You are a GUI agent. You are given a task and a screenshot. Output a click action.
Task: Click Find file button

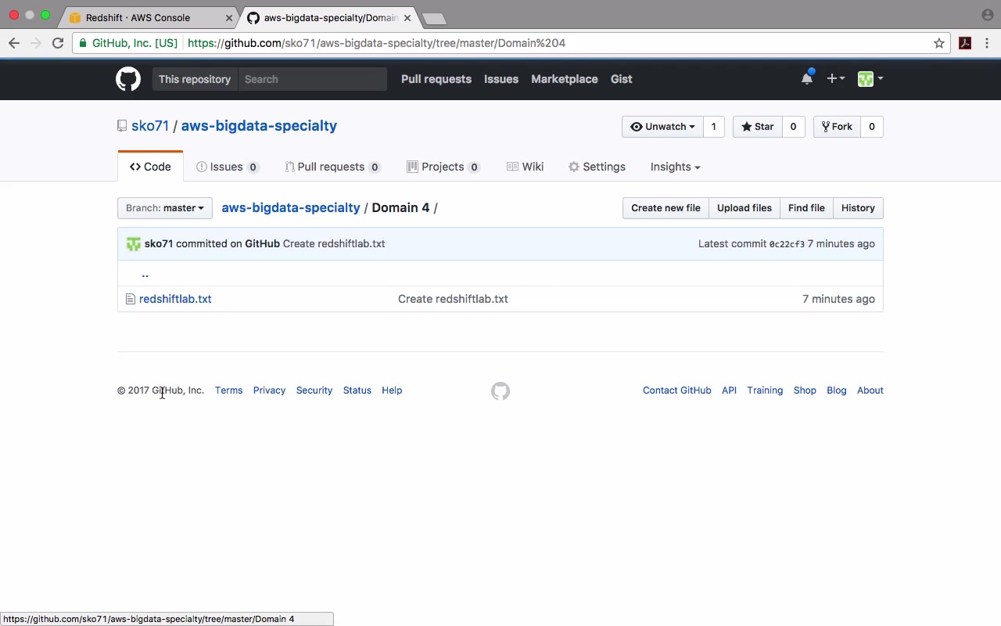pyautogui.click(x=806, y=208)
